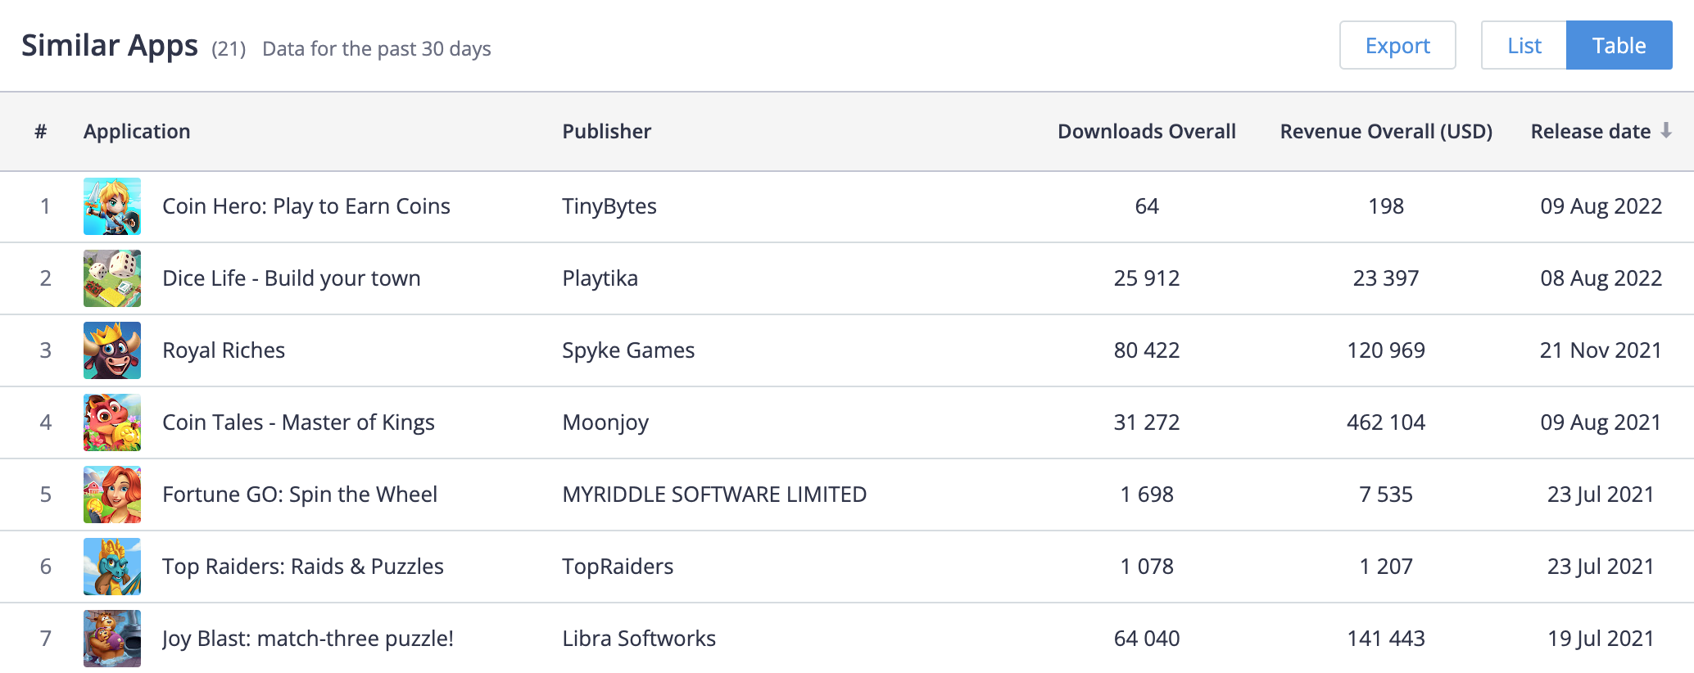Click downloads value 80 422
This screenshot has height=673, width=1694.
(1147, 350)
